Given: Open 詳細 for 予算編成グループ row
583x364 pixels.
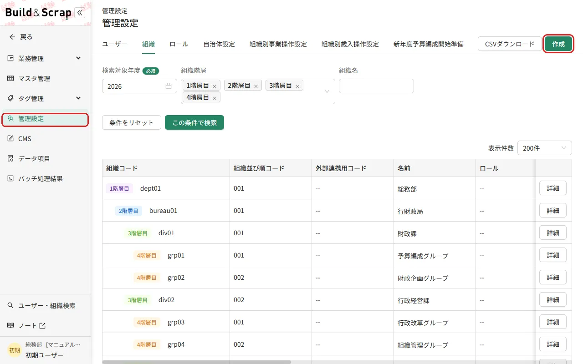Looking at the screenshot, I should point(553,255).
